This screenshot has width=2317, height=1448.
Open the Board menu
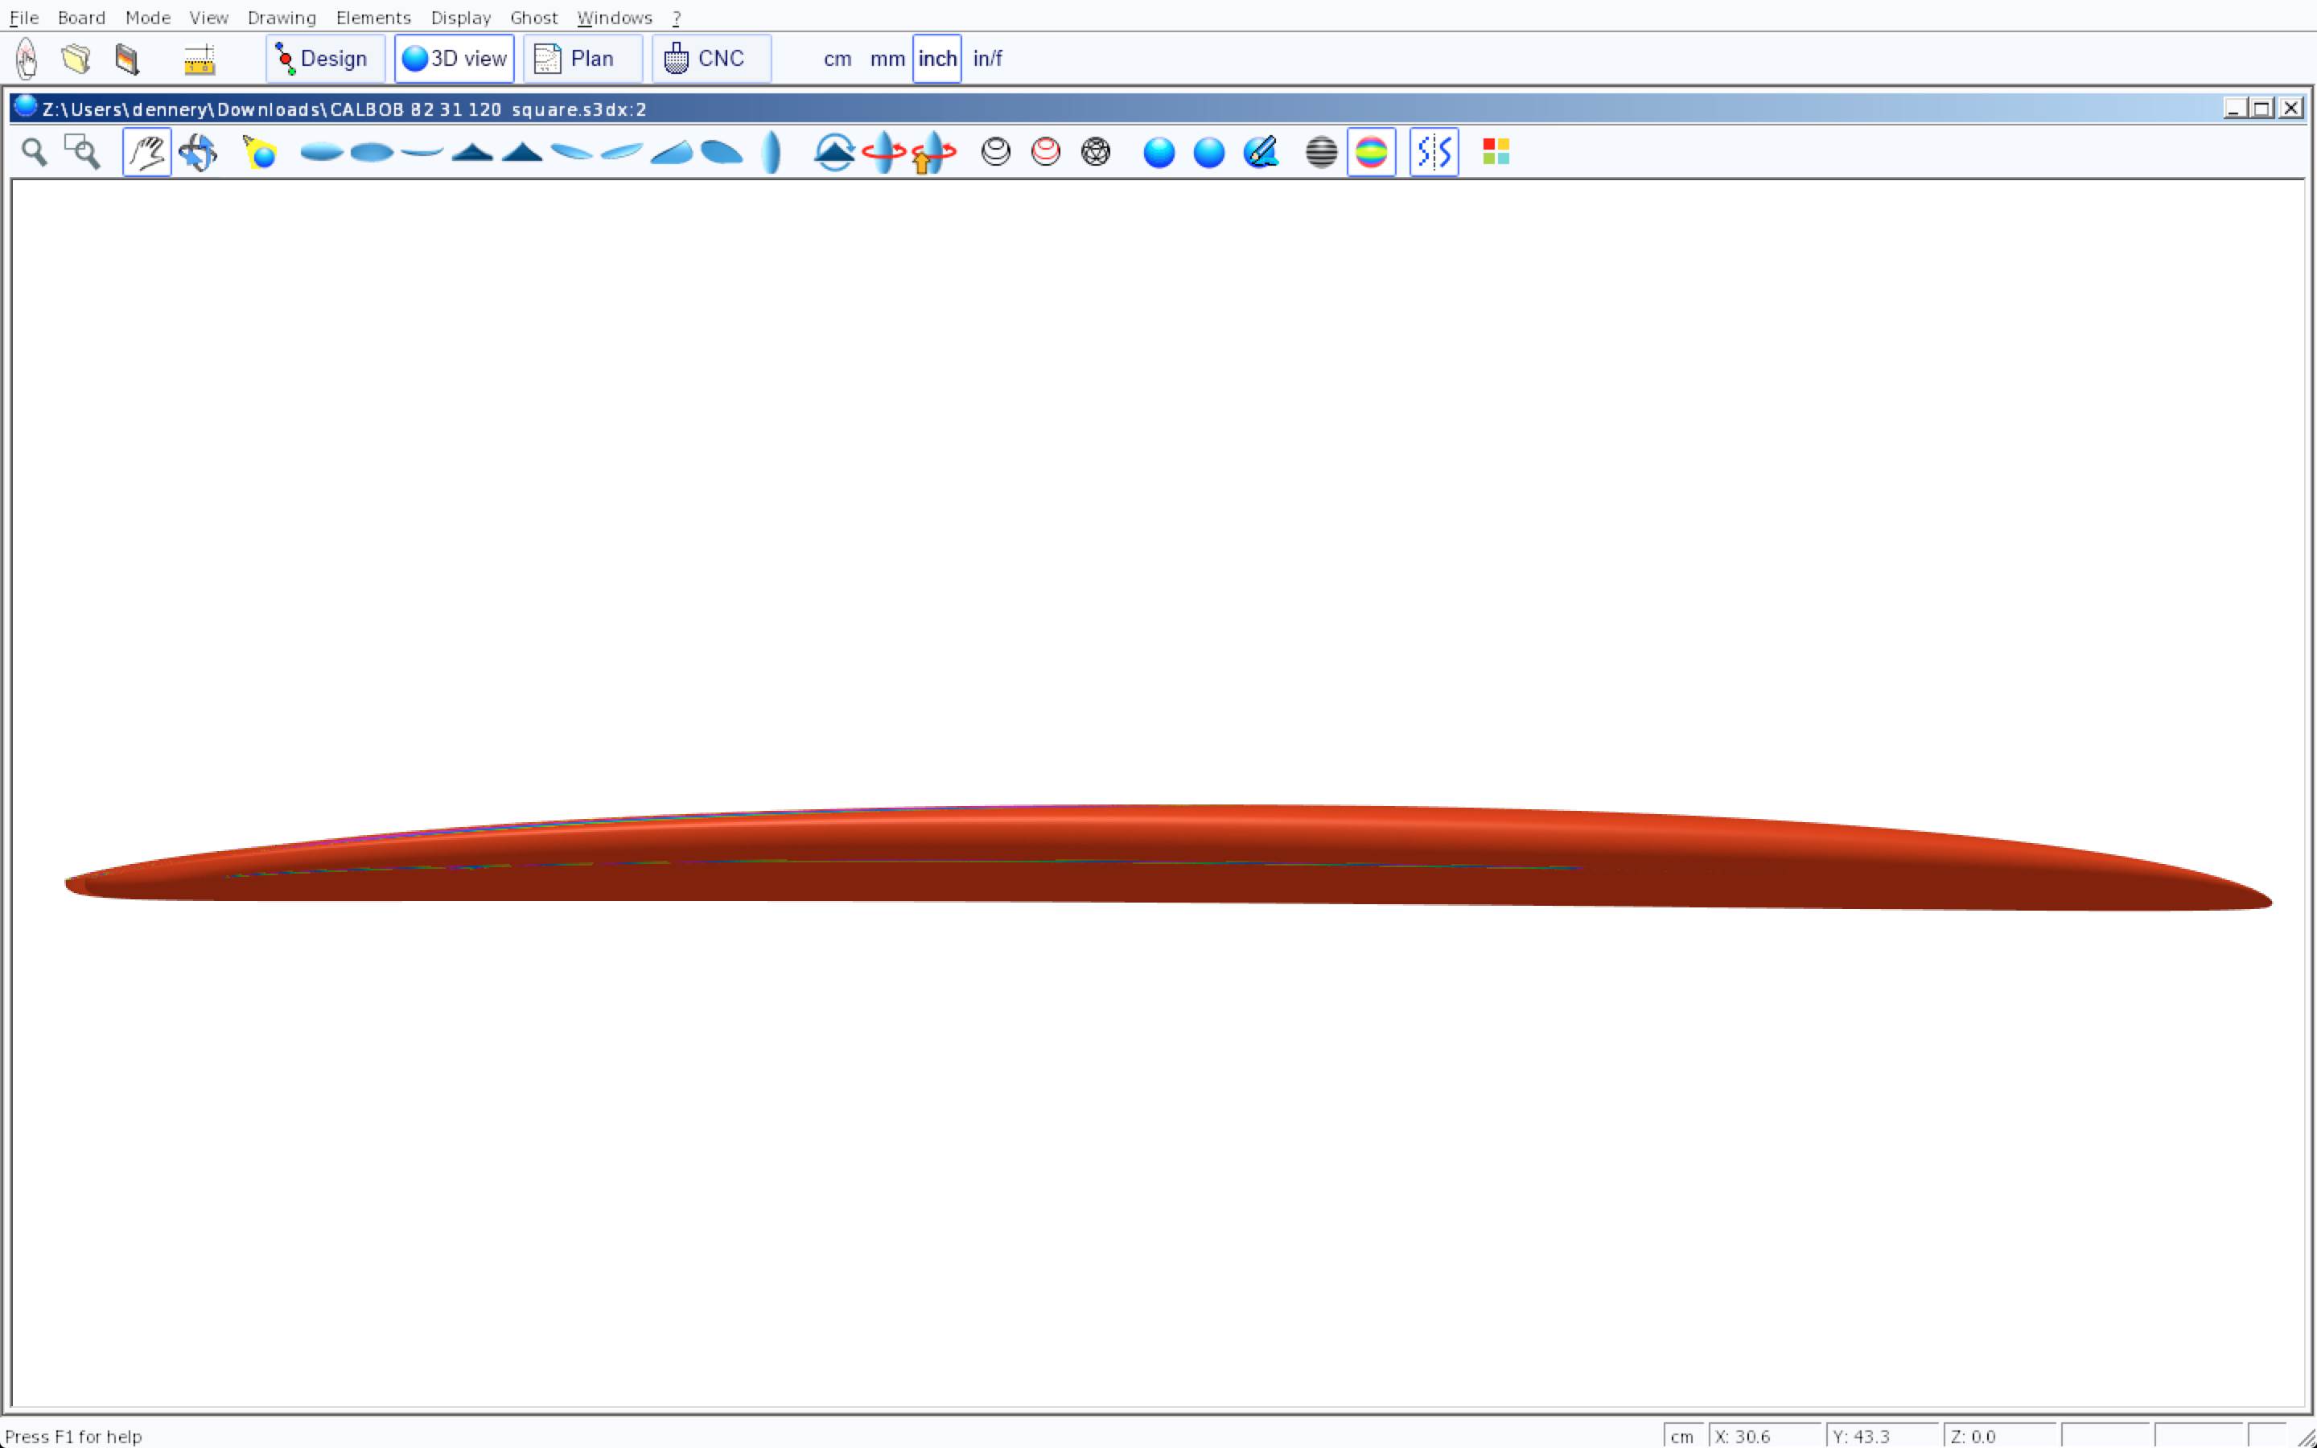(x=81, y=17)
